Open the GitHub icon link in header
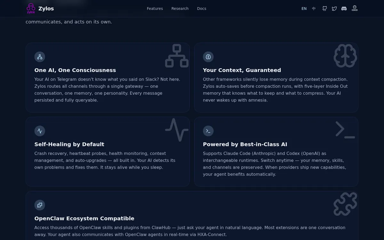This screenshot has height=240, width=384. tap(324, 9)
